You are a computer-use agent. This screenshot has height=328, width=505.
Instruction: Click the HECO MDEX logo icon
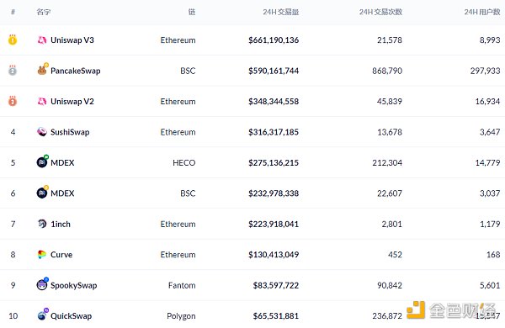pyautogui.click(x=42, y=161)
